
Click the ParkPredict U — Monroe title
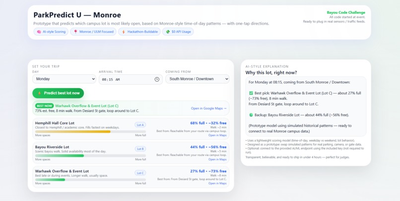[x=77, y=15]
